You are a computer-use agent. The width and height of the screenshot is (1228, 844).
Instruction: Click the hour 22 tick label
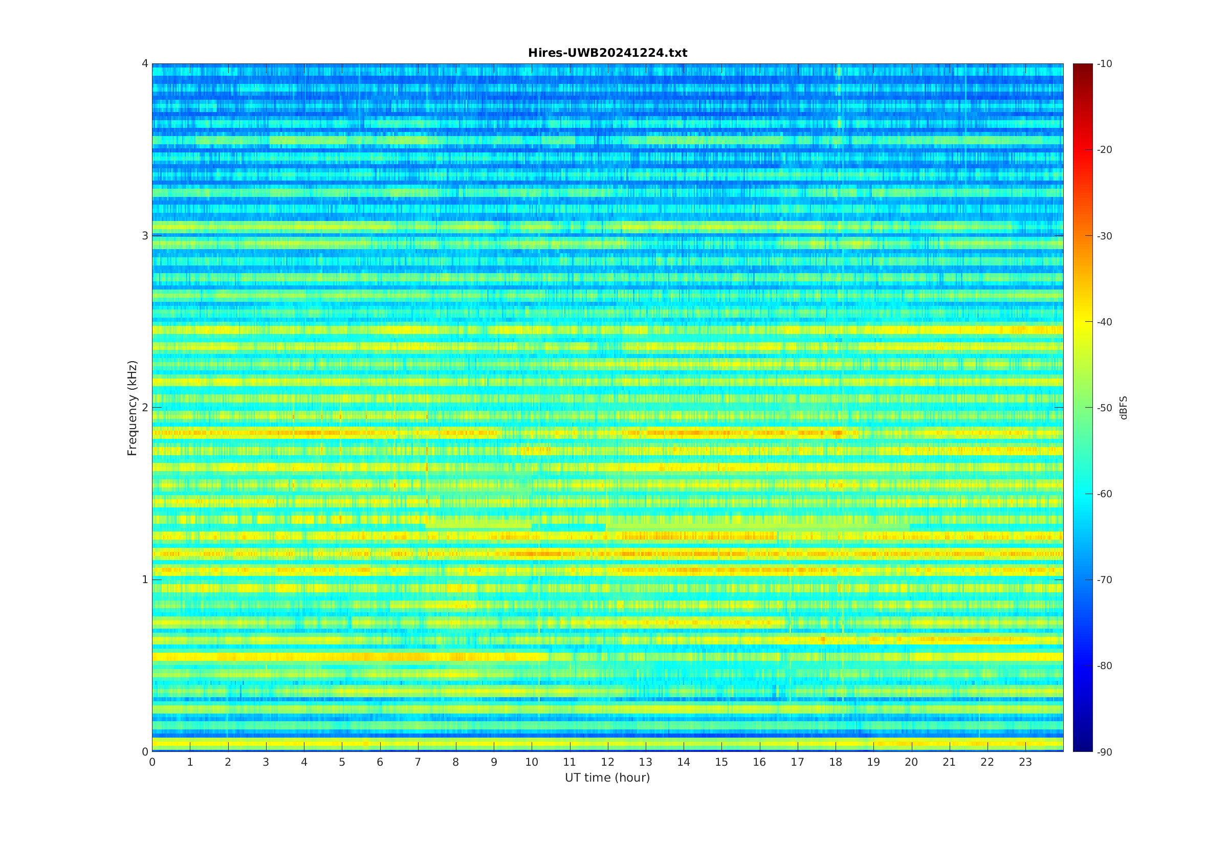click(988, 762)
